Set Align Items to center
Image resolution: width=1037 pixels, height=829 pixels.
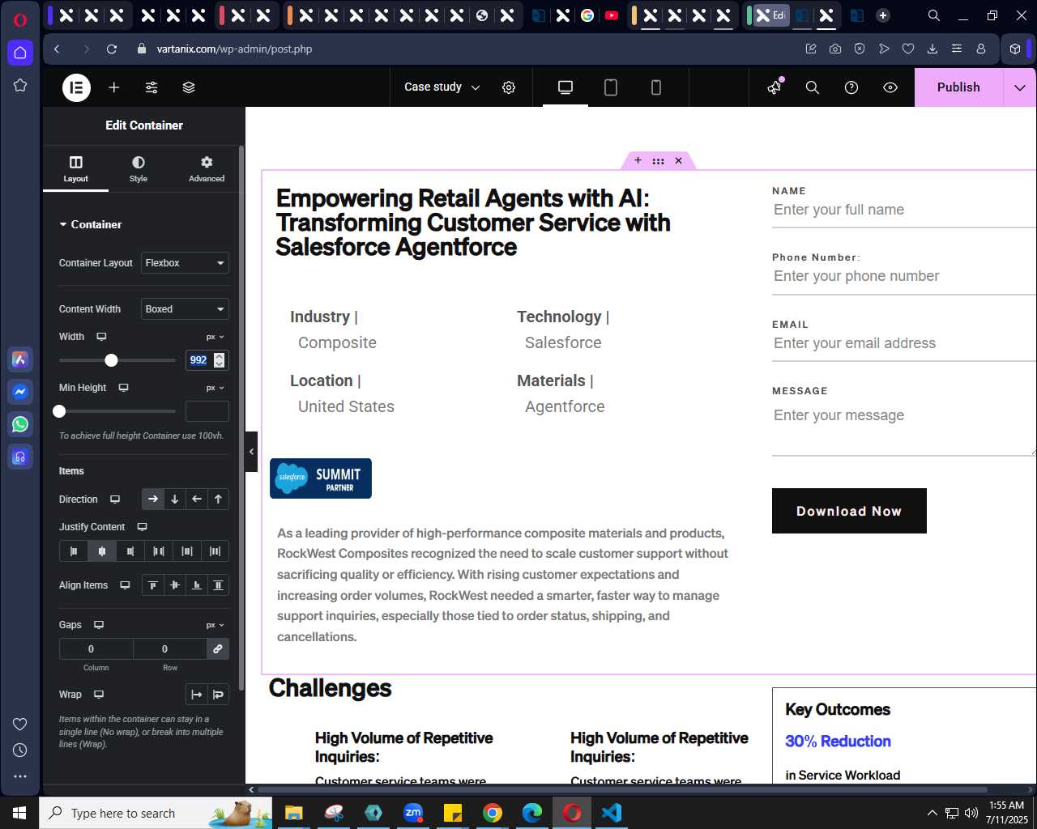coord(175,585)
